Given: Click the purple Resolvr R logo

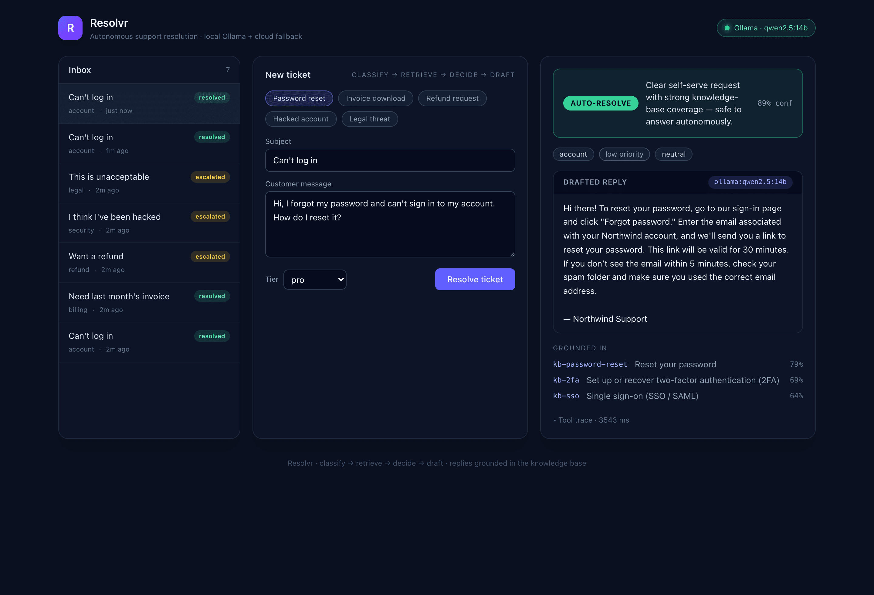Looking at the screenshot, I should click(x=70, y=28).
